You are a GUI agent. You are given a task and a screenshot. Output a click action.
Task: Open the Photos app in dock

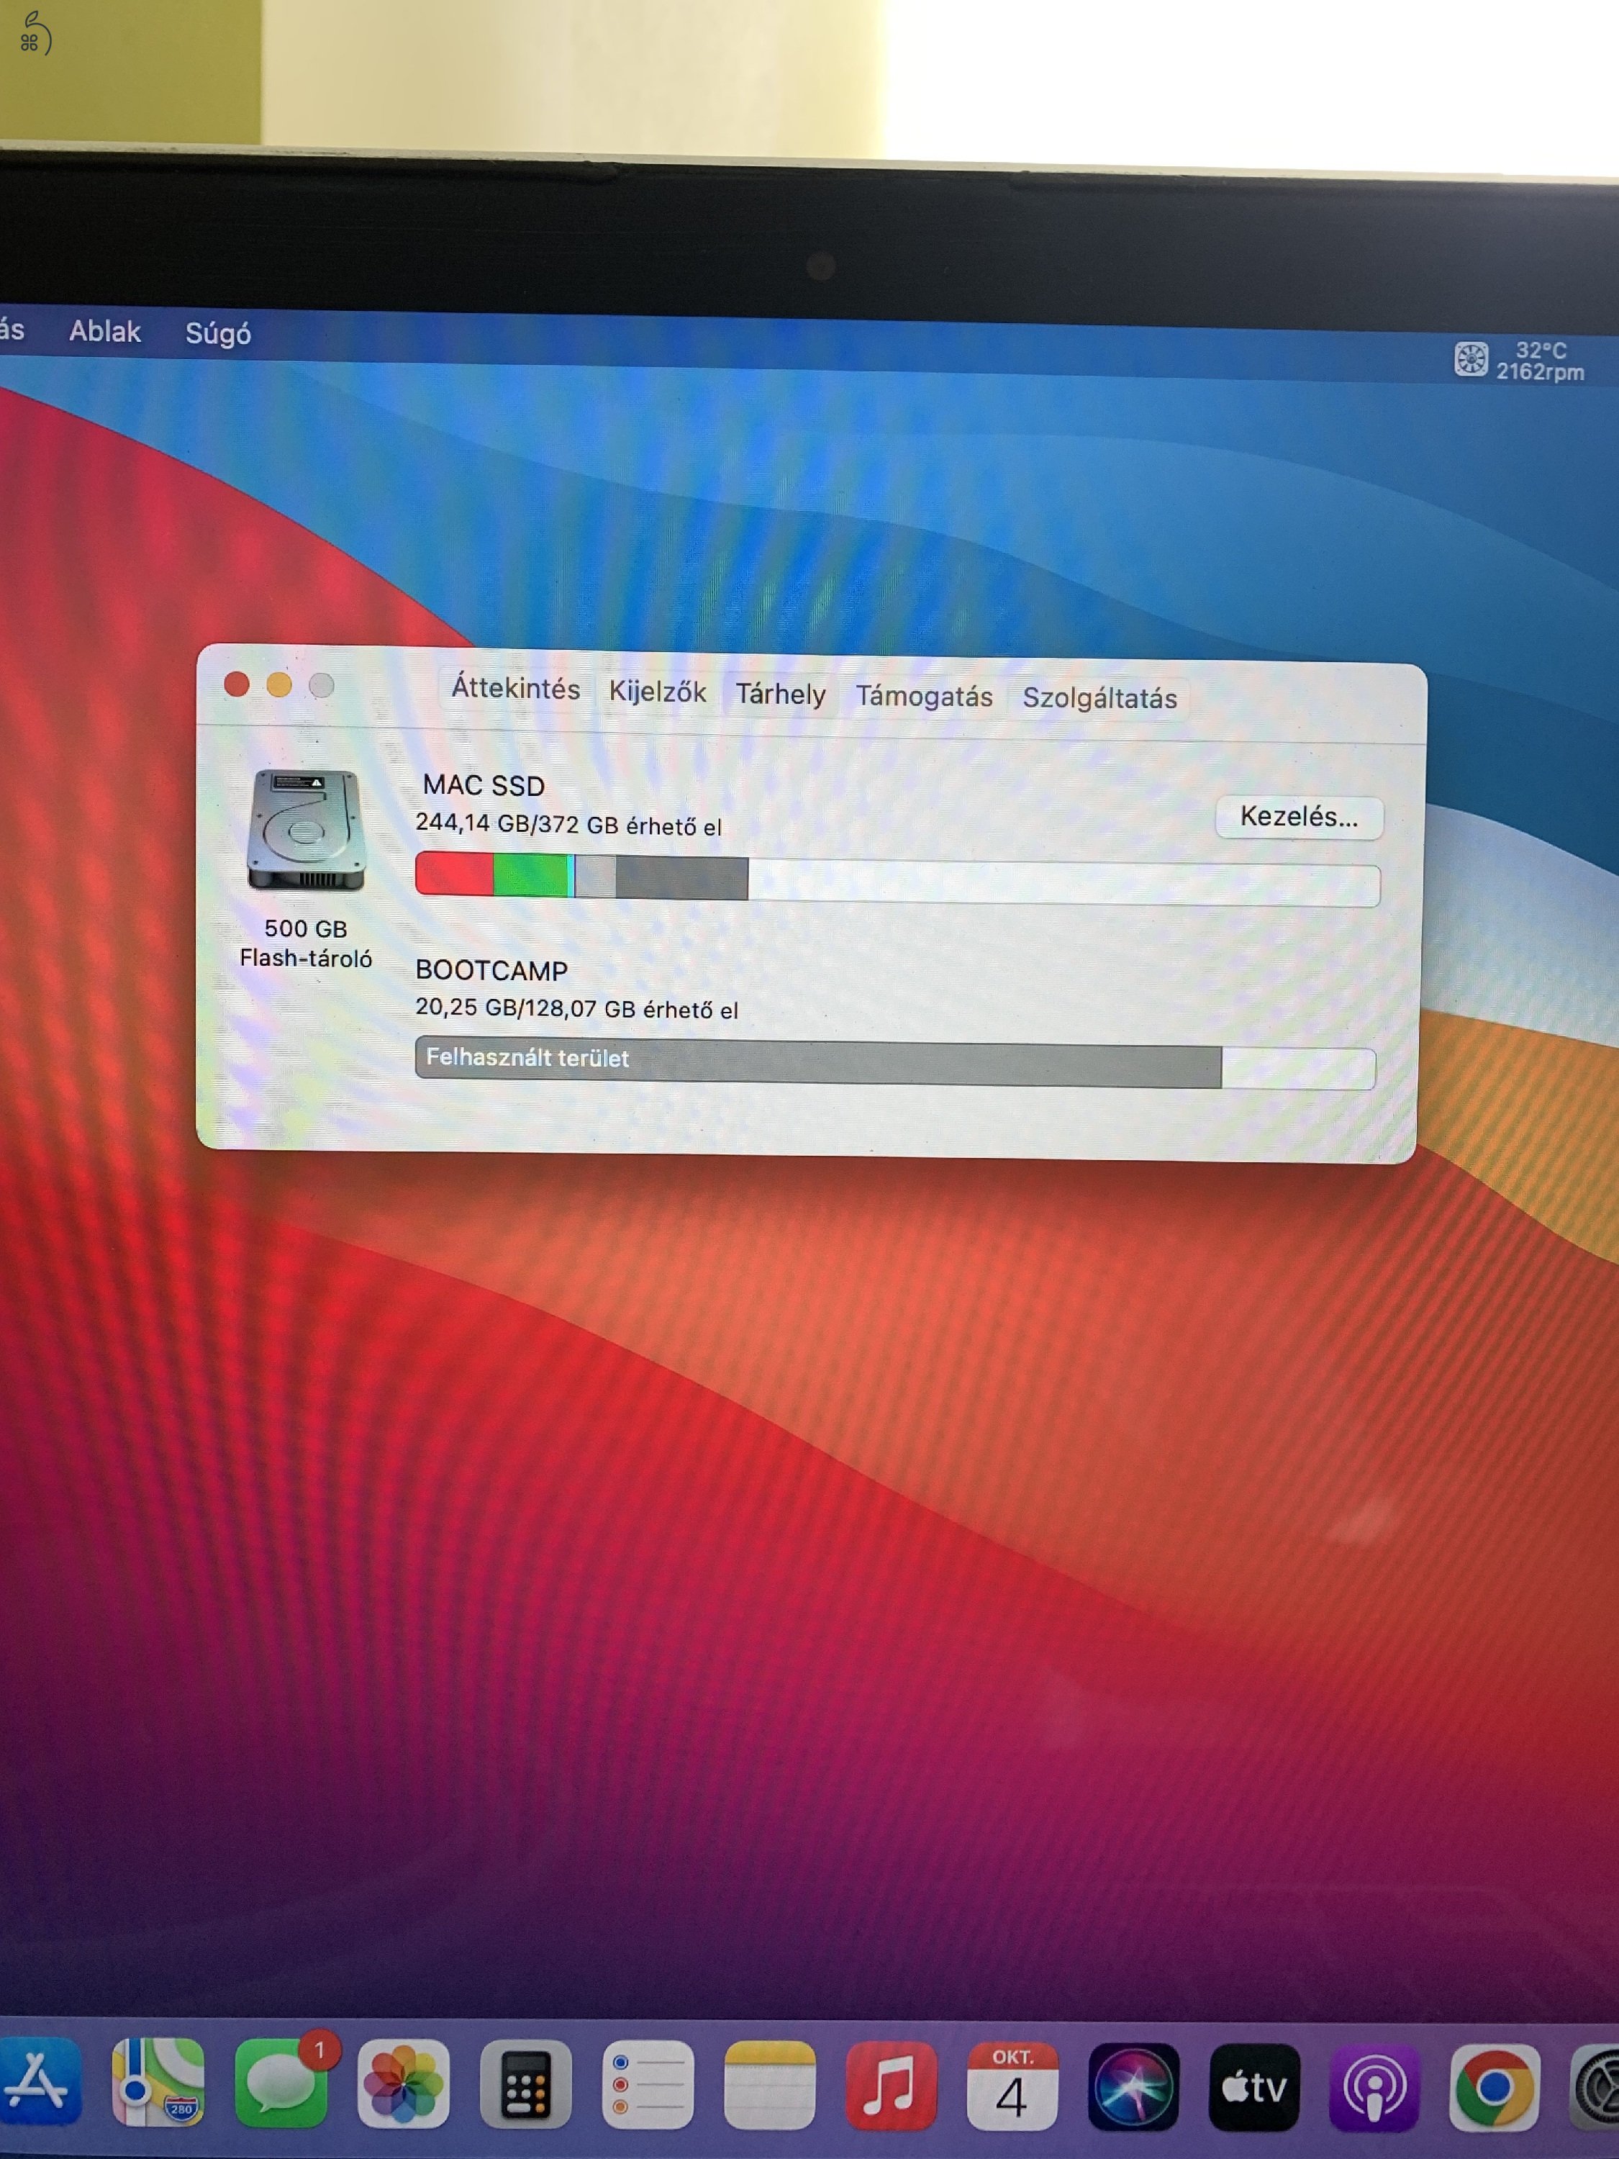point(403,2084)
